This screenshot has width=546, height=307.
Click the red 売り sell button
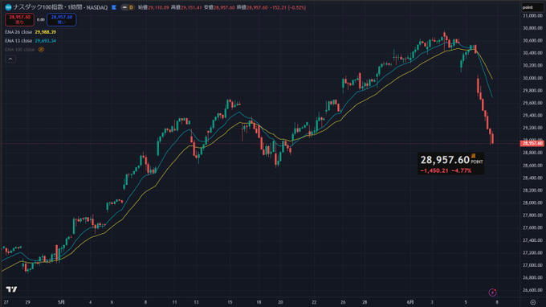(19, 19)
